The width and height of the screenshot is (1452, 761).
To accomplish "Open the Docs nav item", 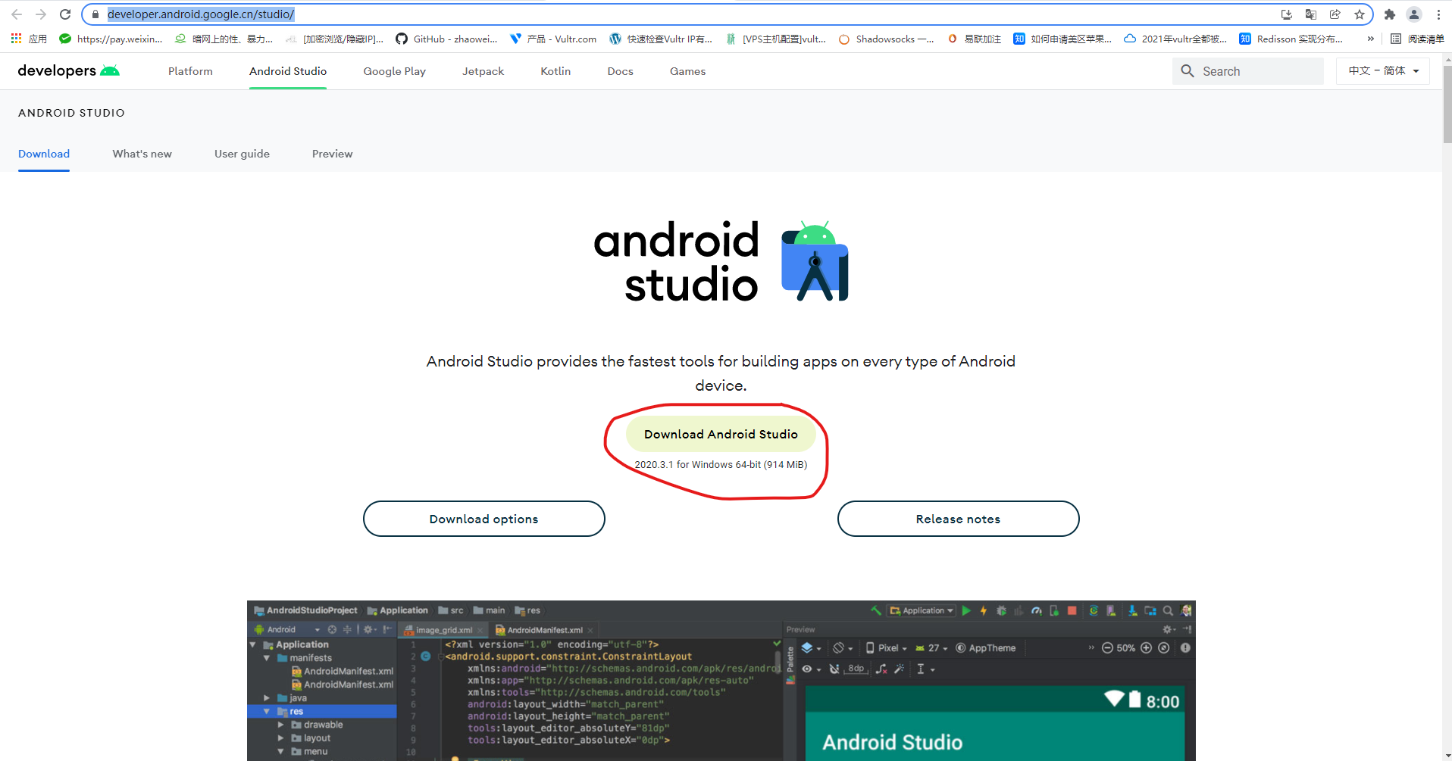I will pos(620,71).
